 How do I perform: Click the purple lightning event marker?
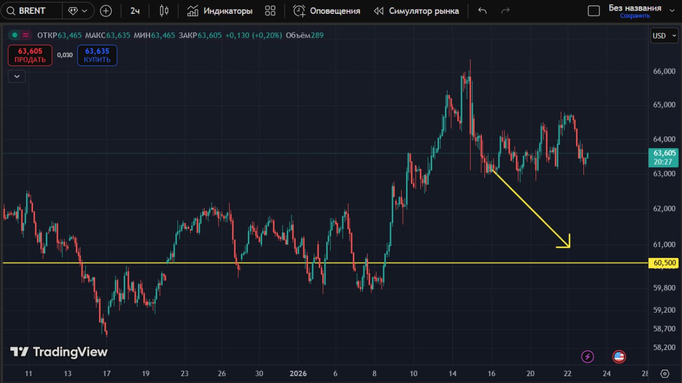click(x=587, y=356)
